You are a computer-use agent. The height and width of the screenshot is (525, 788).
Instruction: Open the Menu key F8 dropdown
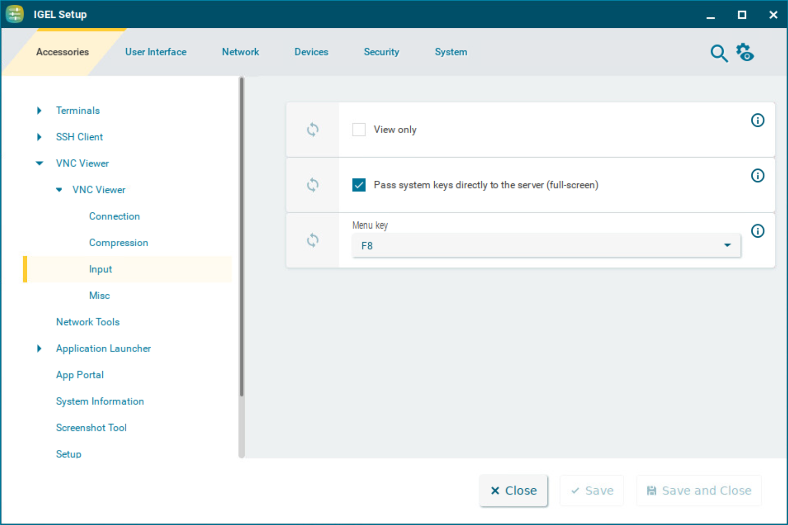(x=546, y=246)
